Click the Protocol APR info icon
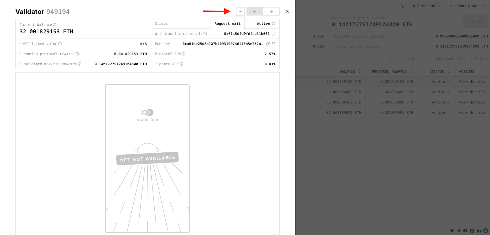Image resolution: width=490 pixels, height=235 pixels. 183,54
